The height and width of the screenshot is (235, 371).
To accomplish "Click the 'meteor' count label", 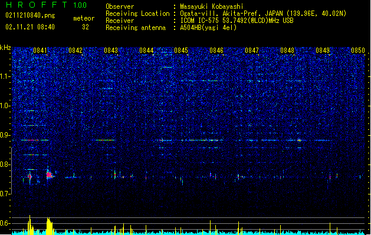I will (84, 18).
